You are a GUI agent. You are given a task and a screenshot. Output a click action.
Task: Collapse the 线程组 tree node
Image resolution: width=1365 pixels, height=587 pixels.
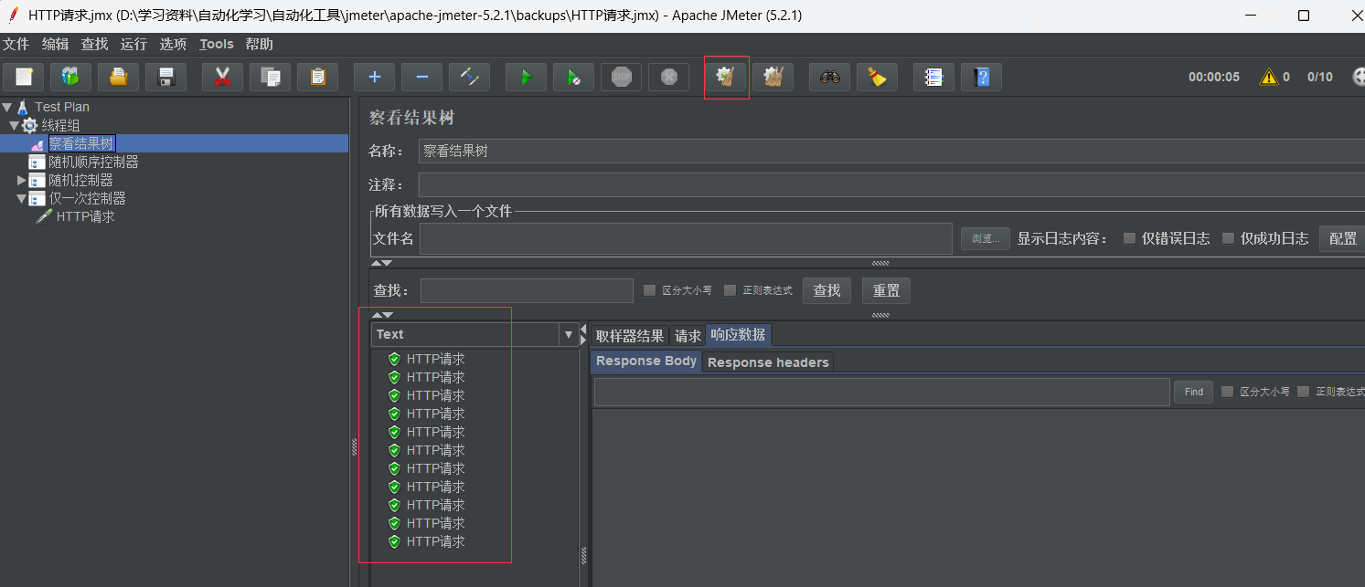pyautogui.click(x=14, y=125)
